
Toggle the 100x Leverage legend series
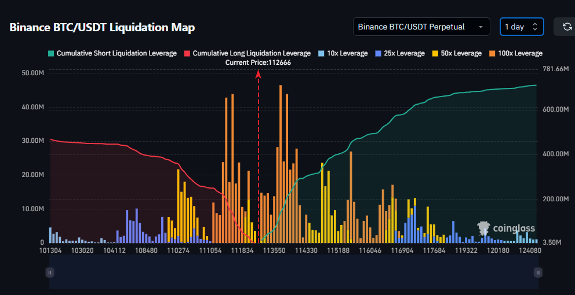(x=515, y=53)
